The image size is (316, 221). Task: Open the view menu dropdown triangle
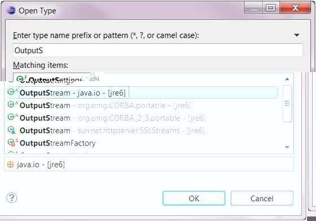pyautogui.click(x=296, y=35)
